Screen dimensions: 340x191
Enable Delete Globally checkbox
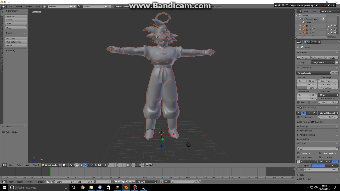click(3, 132)
